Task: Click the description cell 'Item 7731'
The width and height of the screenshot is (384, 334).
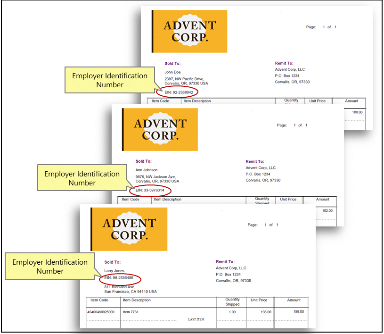Action: point(131,312)
